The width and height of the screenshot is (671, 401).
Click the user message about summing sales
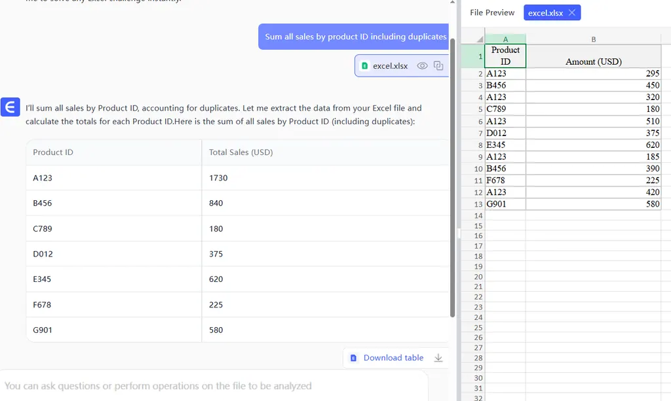point(355,37)
